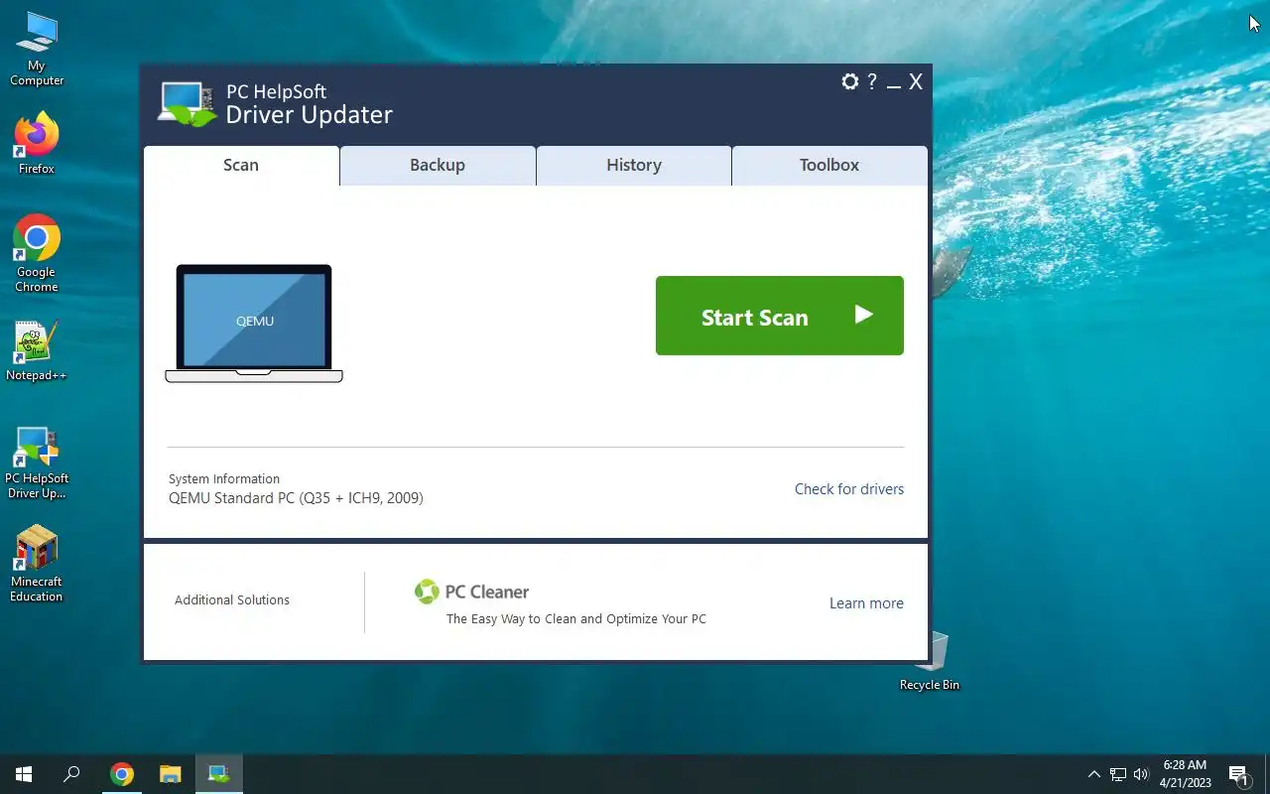Select the Recycle Bin desktop icon
The width and height of the screenshot is (1270, 794).
point(930,660)
